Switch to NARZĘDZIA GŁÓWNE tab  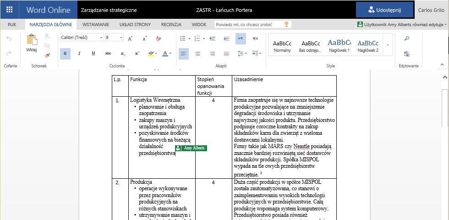pyautogui.click(x=51, y=25)
